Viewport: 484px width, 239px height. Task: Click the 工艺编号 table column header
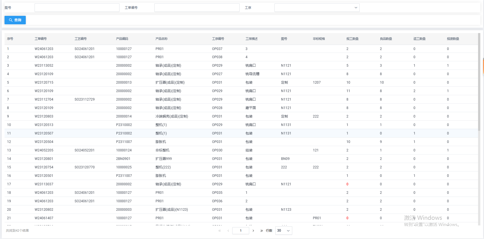[x=81, y=39]
